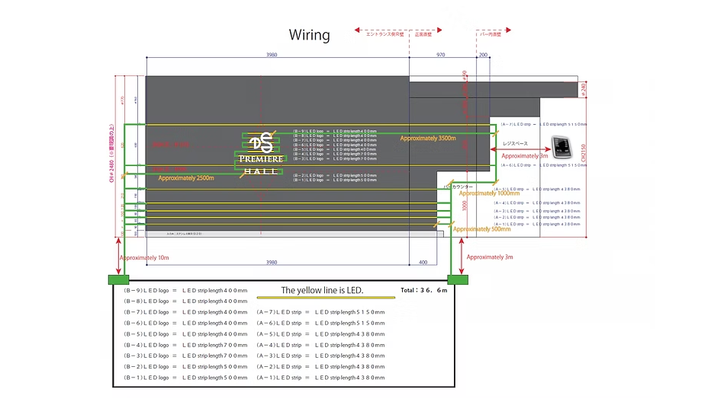
Task: Click the top 3980 dimension label
Action: pyautogui.click(x=272, y=55)
